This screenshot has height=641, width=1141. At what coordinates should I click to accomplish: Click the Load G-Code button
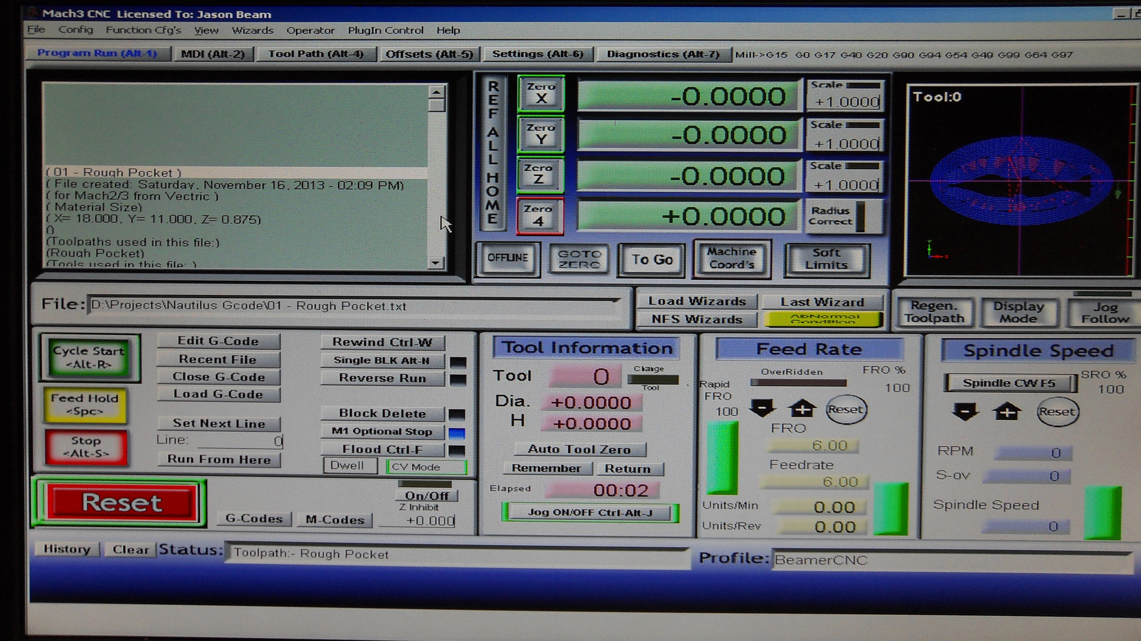[218, 395]
